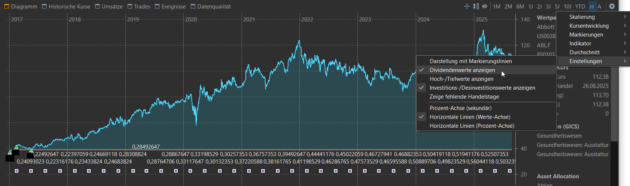The width and height of the screenshot is (630, 186).
Task: Enable Prozent-Achse (sekundär) option
Action: coord(460,108)
